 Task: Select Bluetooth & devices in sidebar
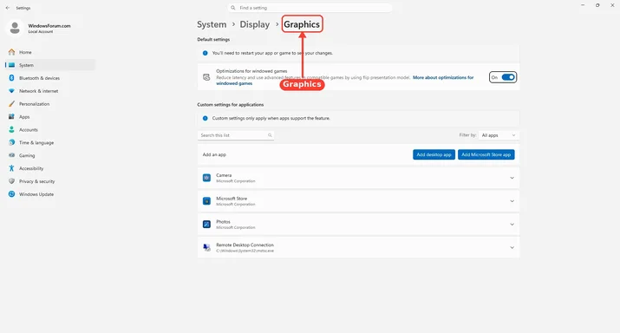[50, 78]
